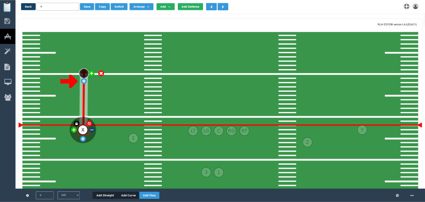Open the clipboard logo icon in sidebar
Viewport: 425px width, 202px height.
[7, 7]
